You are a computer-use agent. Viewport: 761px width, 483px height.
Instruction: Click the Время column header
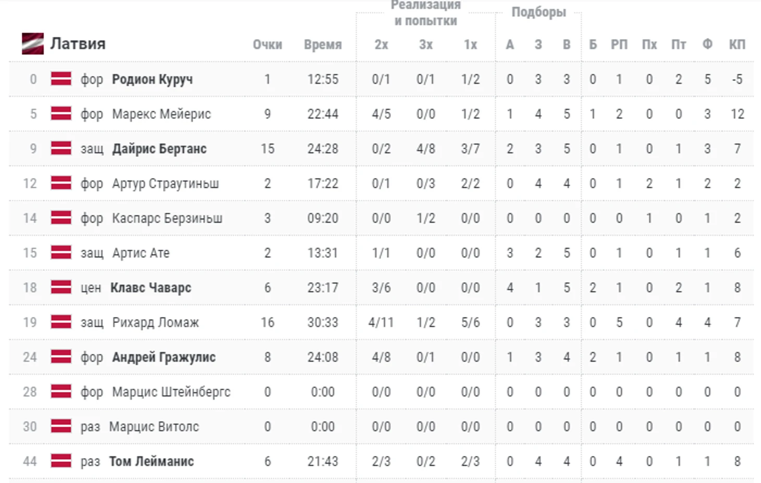pos(323,45)
